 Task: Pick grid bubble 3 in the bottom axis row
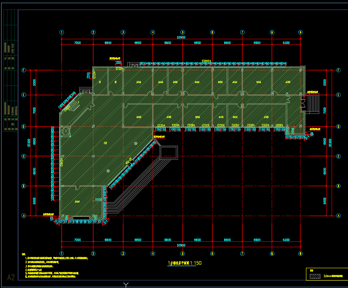pos(123,253)
